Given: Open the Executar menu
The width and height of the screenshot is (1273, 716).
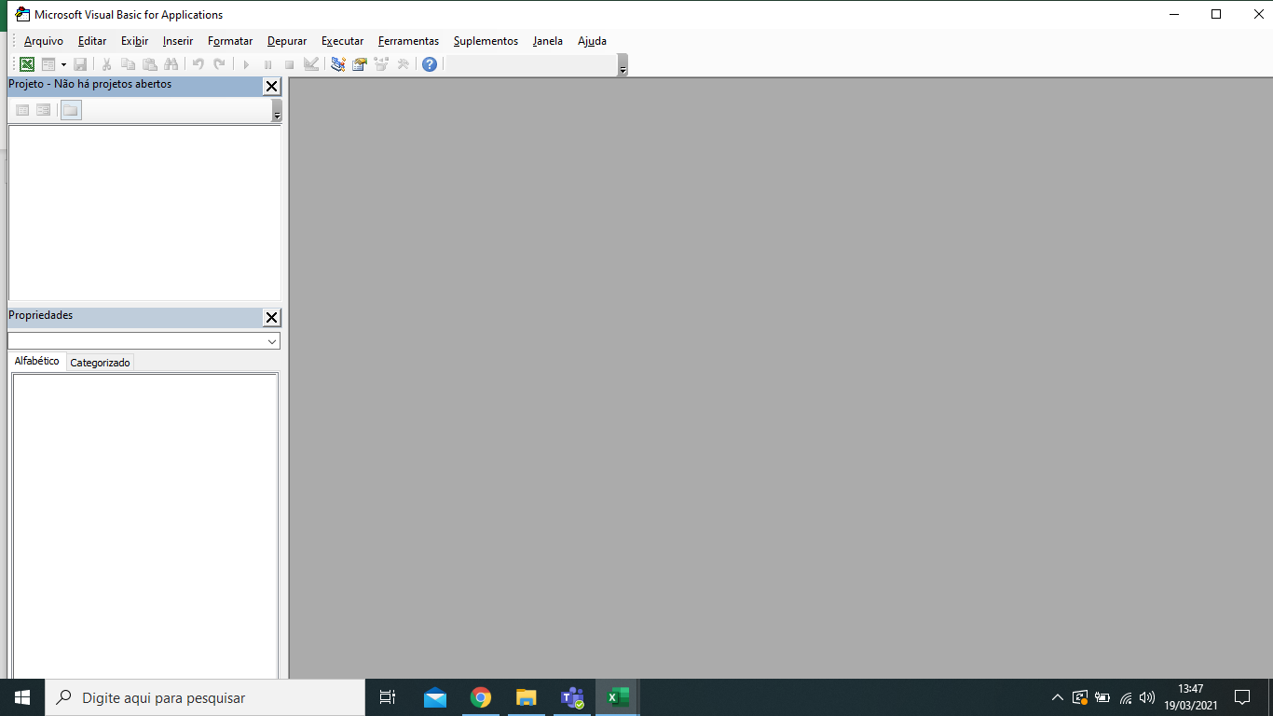Looking at the screenshot, I should pyautogui.click(x=343, y=41).
